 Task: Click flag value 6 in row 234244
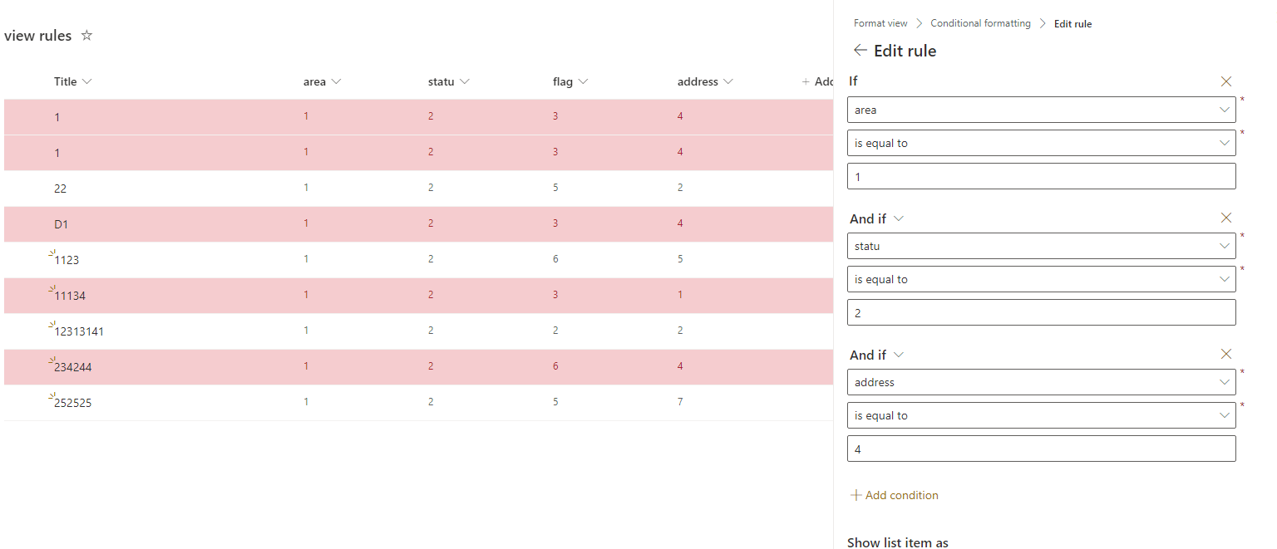click(555, 366)
